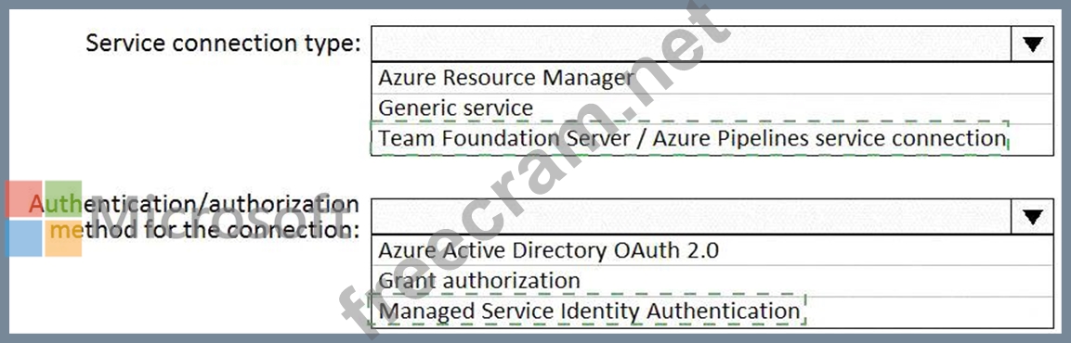
Task: Open the Authentication/authorization method dropdown arrow
Action: click(x=1032, y=217)
